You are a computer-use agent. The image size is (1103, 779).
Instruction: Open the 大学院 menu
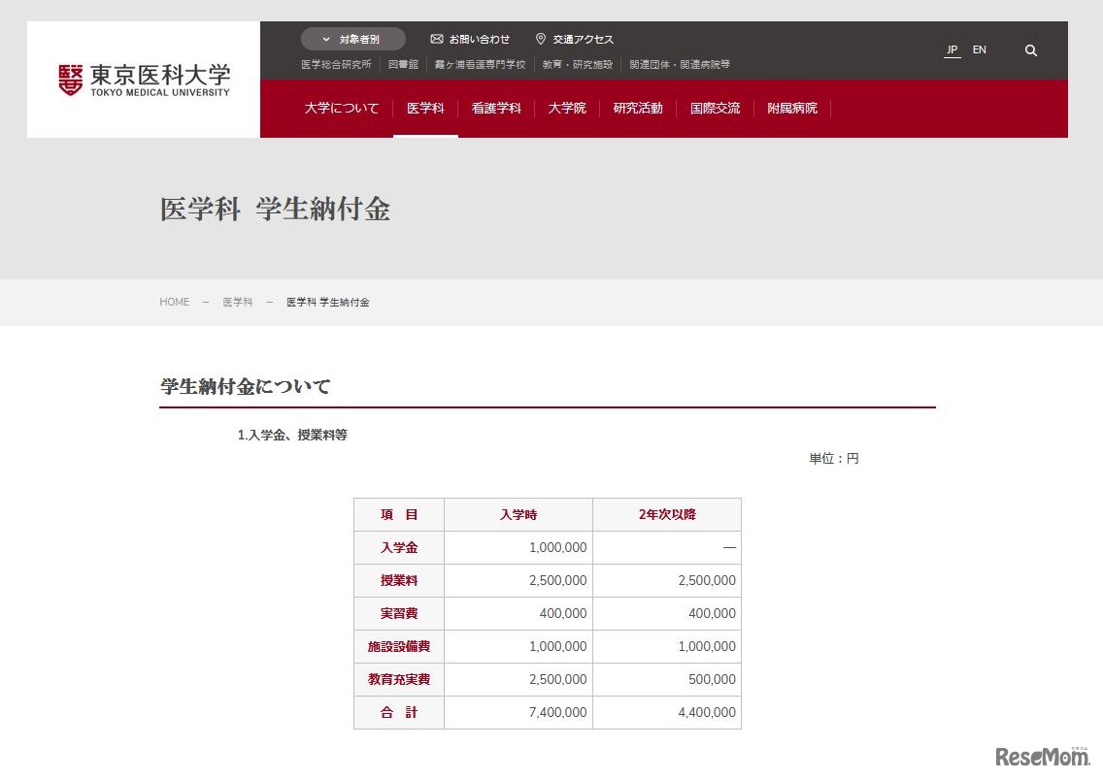[567, 109]
